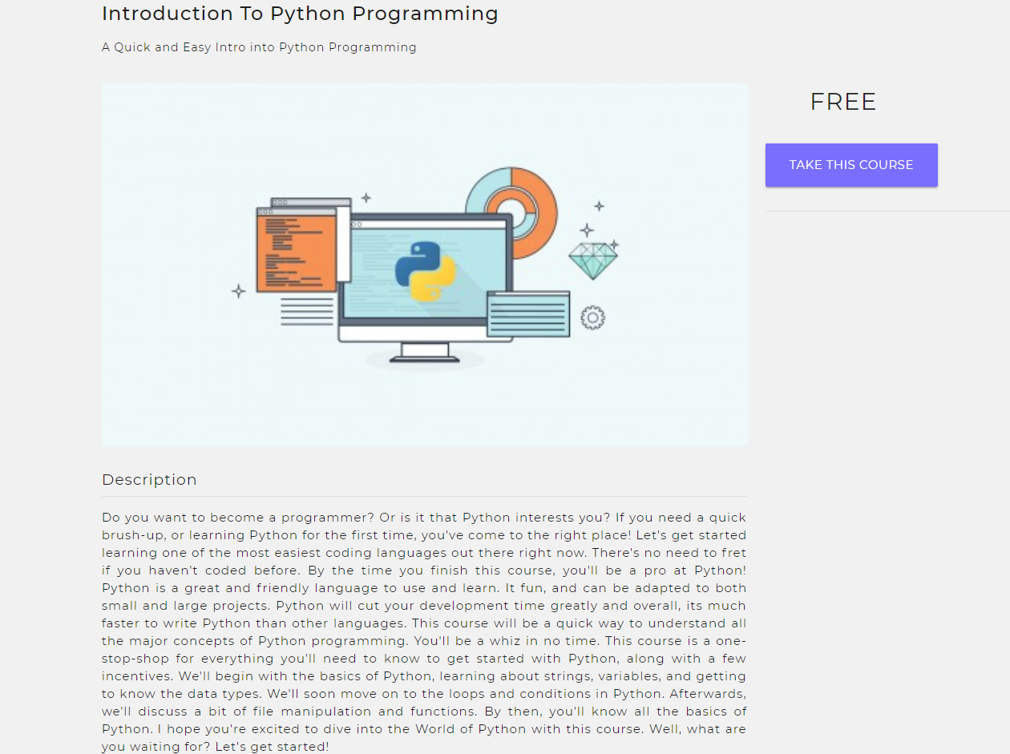1010x754 pixels.
Task: Click the course title Introduction To Python Programming
Action: (300, 14)
